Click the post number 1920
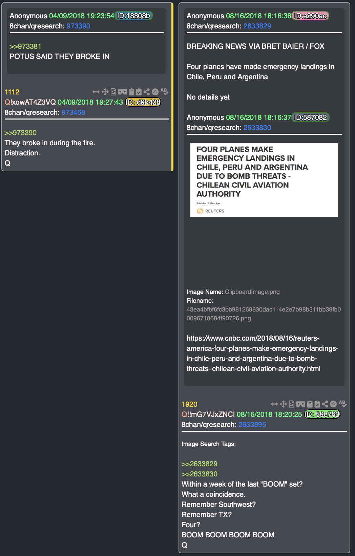 coord(189,404)
